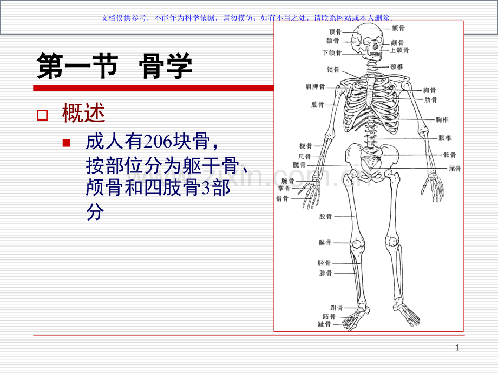Click the disclaimer text at the top
The width and height of the screenshot is (498, 373).
coord(248,18)
